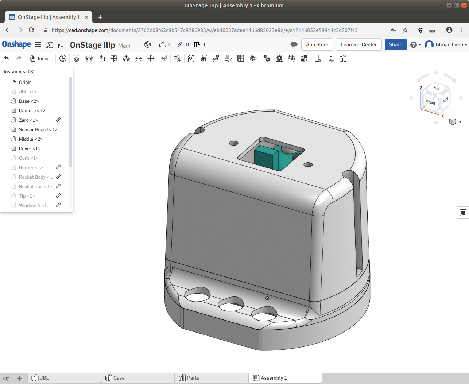Switch to the JBL tab
Viewport: 469px width, 384px height.
click(x=64, y=378)
